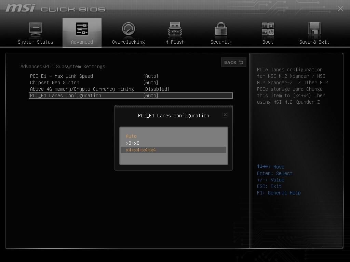Close the PCI_E1 Lanes Configuration popup
This screenshot has width=350, height=262.
point(225,115)
